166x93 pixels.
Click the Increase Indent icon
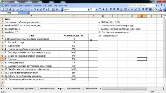click(x=147, y=9)
